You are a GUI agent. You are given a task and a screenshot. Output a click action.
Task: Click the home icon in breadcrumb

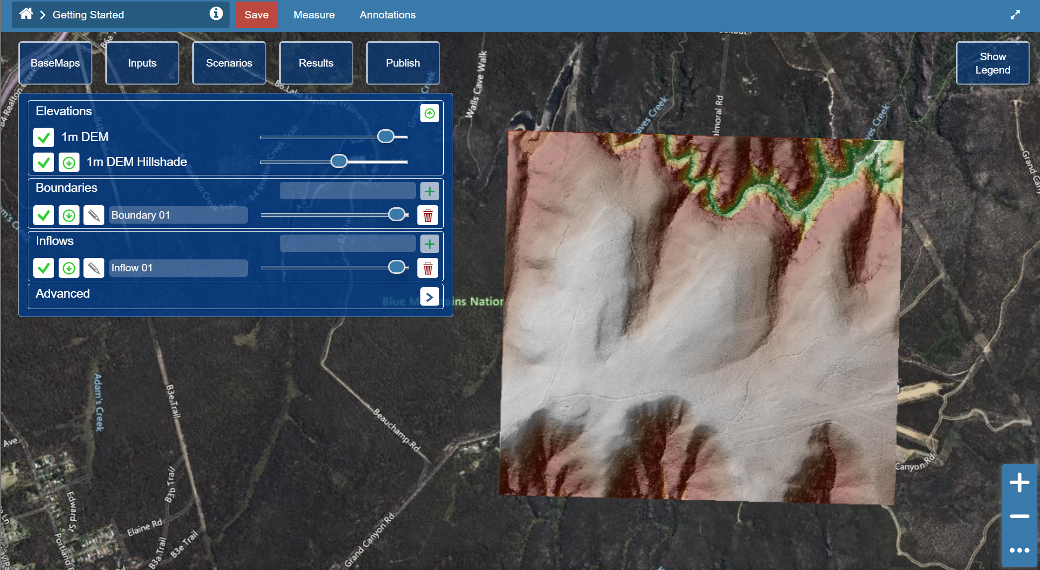tap(26, 14)
